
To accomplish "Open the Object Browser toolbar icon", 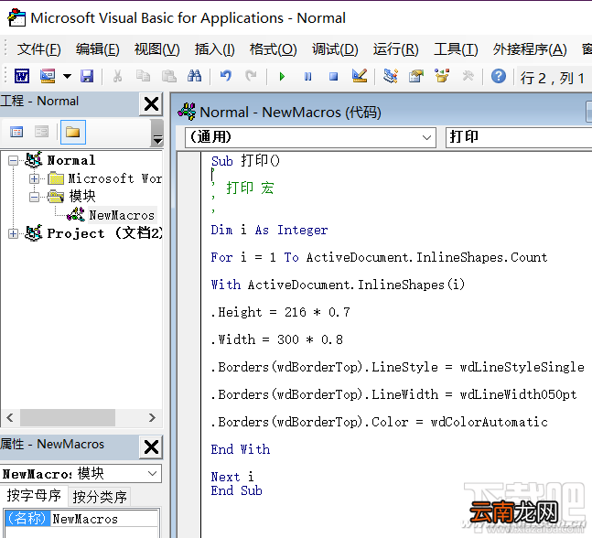I will (x=442, y=76).
